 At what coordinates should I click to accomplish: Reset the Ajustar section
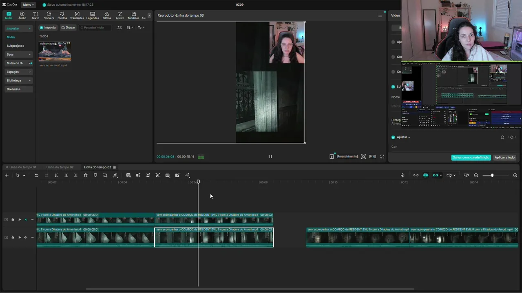502,137
